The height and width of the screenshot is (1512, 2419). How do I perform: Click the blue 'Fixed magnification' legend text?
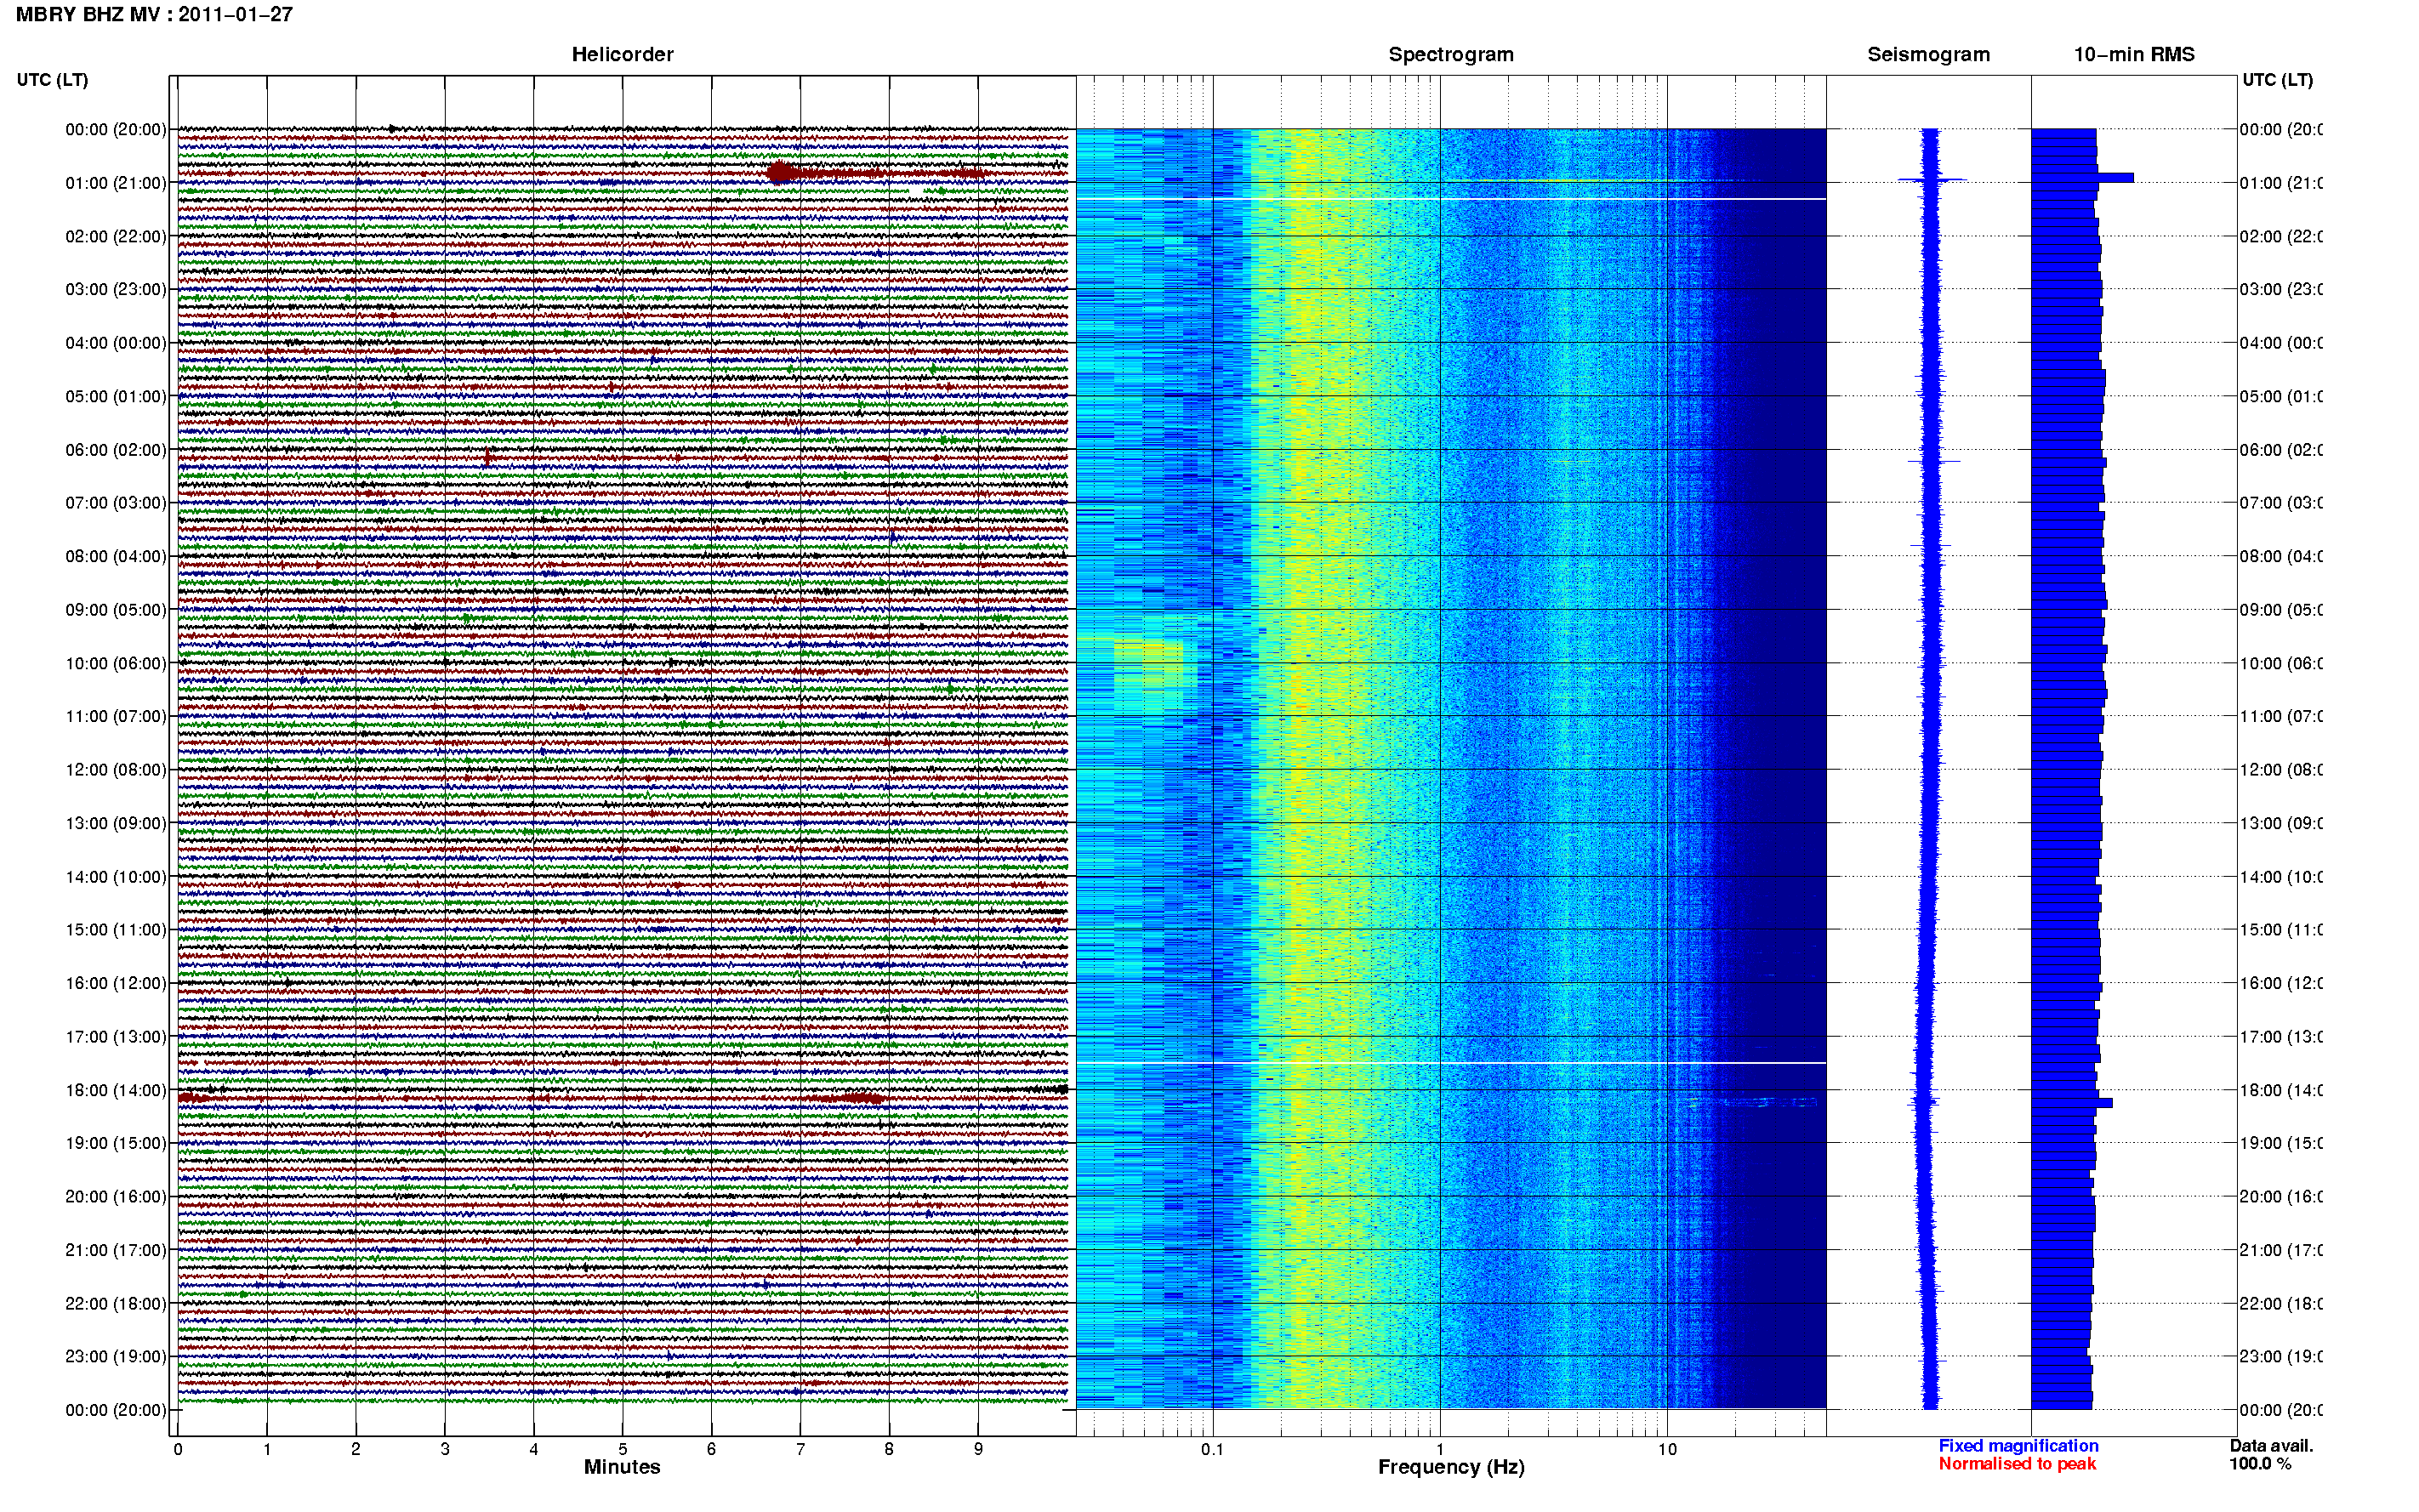click(x=2018, y=1446)
